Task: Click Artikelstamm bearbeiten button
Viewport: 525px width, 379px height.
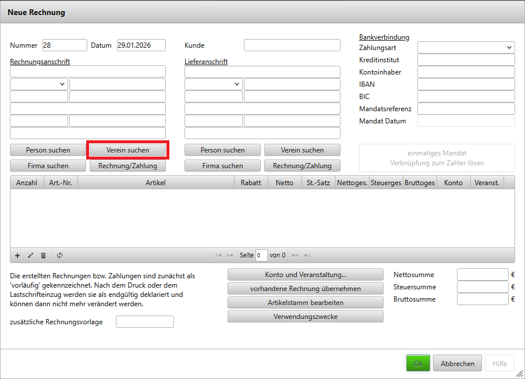Action: pos(305,303)
